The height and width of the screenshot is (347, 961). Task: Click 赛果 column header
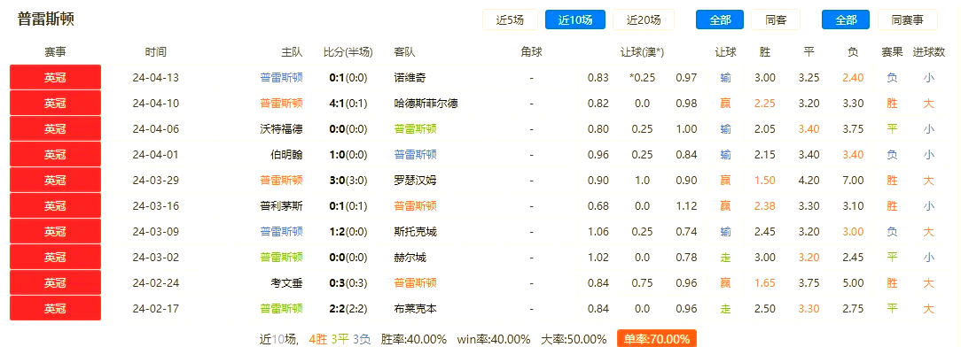(893, 52)
